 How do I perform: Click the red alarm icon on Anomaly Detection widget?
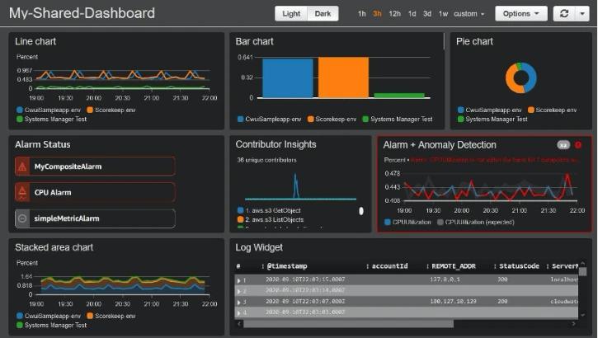578,145
